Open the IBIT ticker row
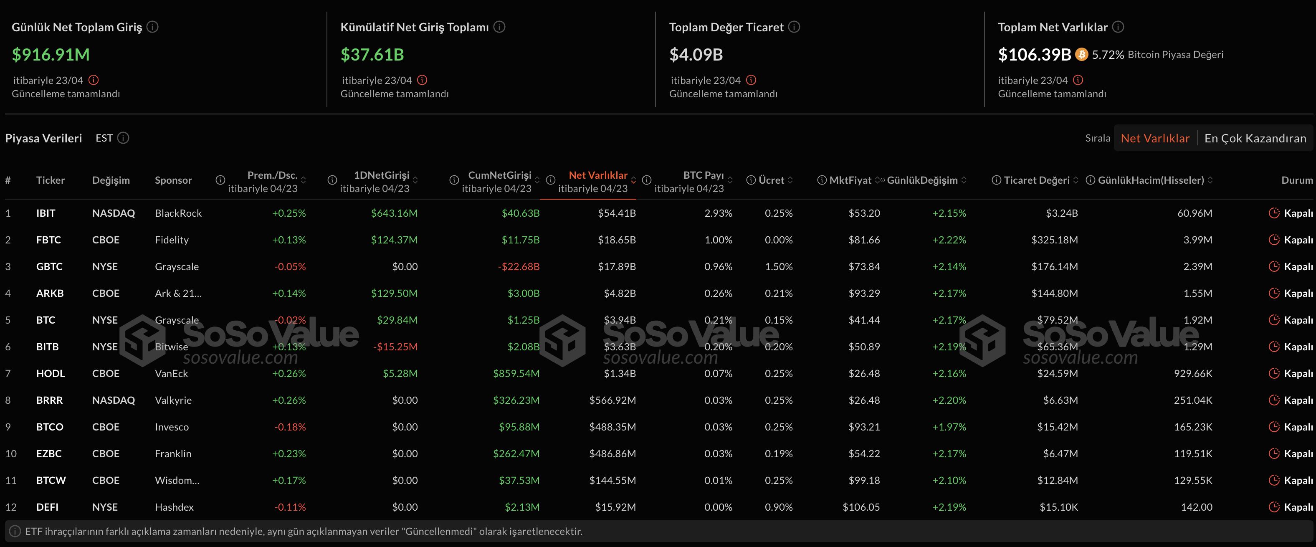 [x=46, y=213]
